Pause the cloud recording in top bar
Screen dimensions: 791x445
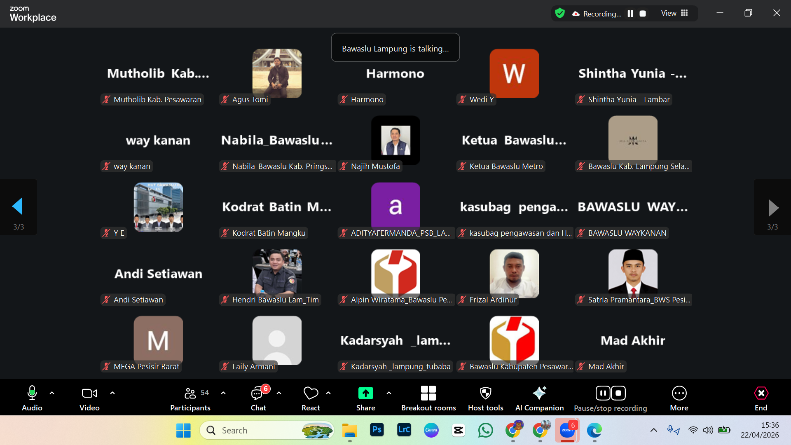[x=630, y=14]
